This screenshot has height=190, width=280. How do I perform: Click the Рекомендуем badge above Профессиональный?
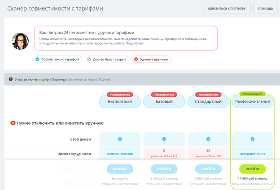(252, 94)
